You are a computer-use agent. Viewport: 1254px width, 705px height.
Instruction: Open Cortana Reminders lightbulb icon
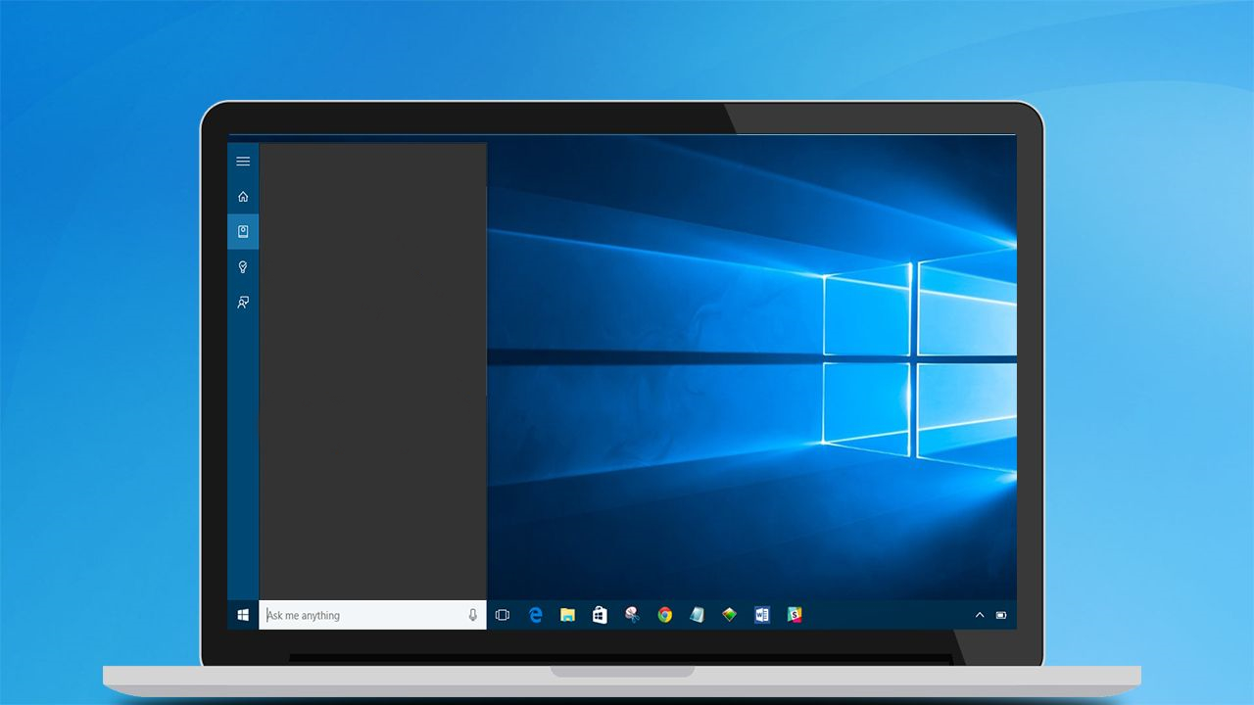[x=243, y=267]
